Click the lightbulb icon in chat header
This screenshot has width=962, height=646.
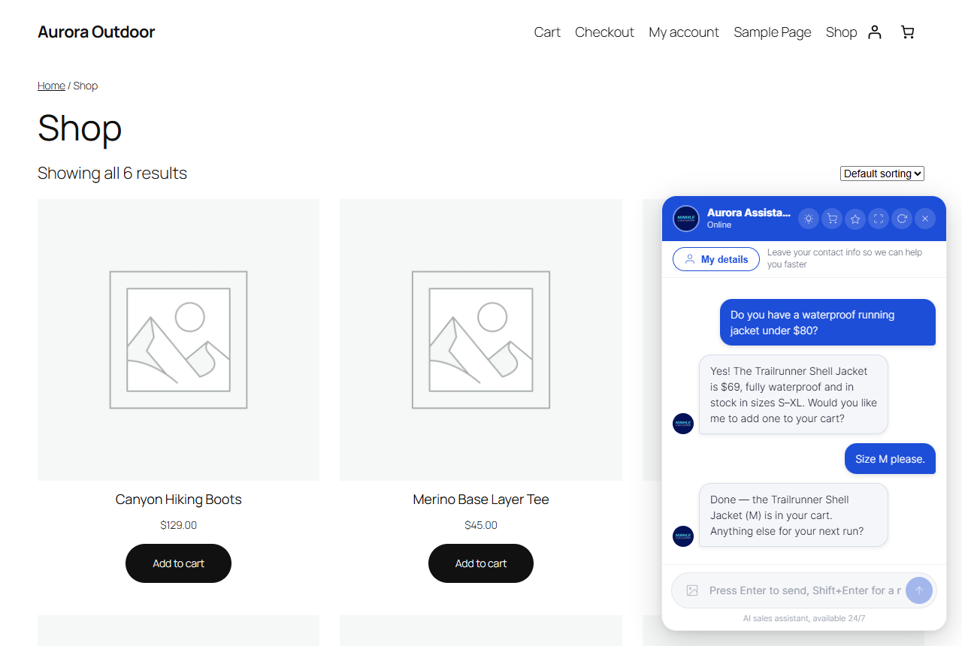pos(809,219)
